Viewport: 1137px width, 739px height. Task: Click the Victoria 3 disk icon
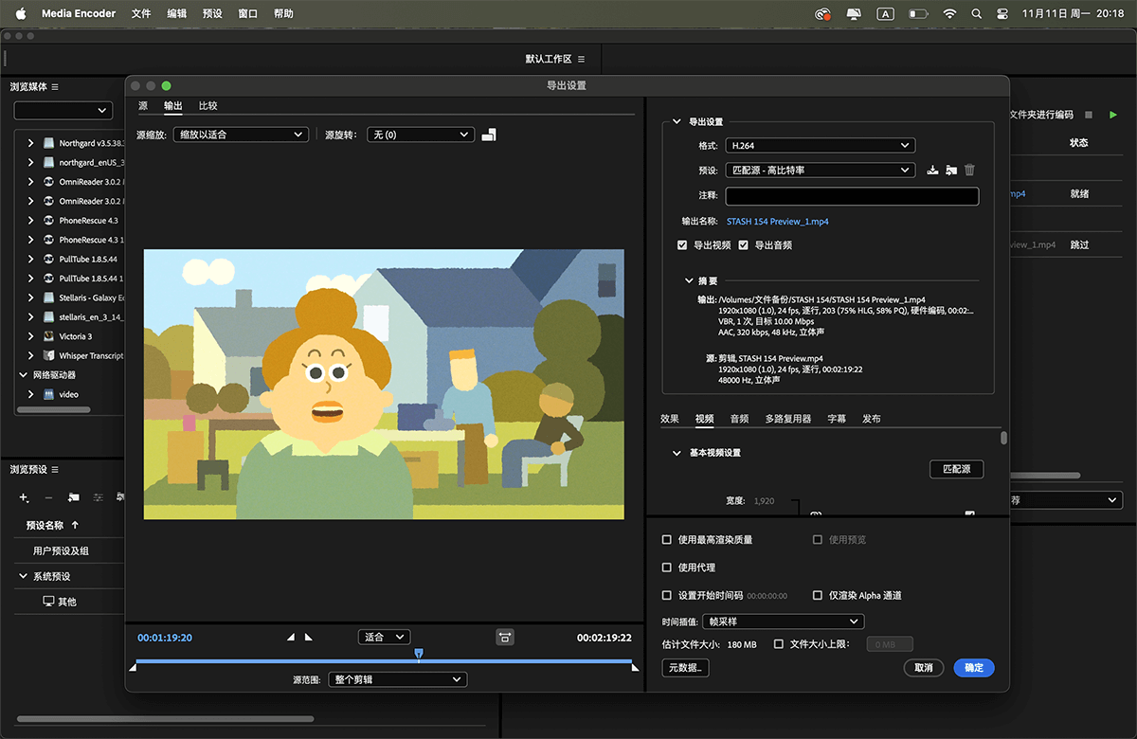(48, 336)
